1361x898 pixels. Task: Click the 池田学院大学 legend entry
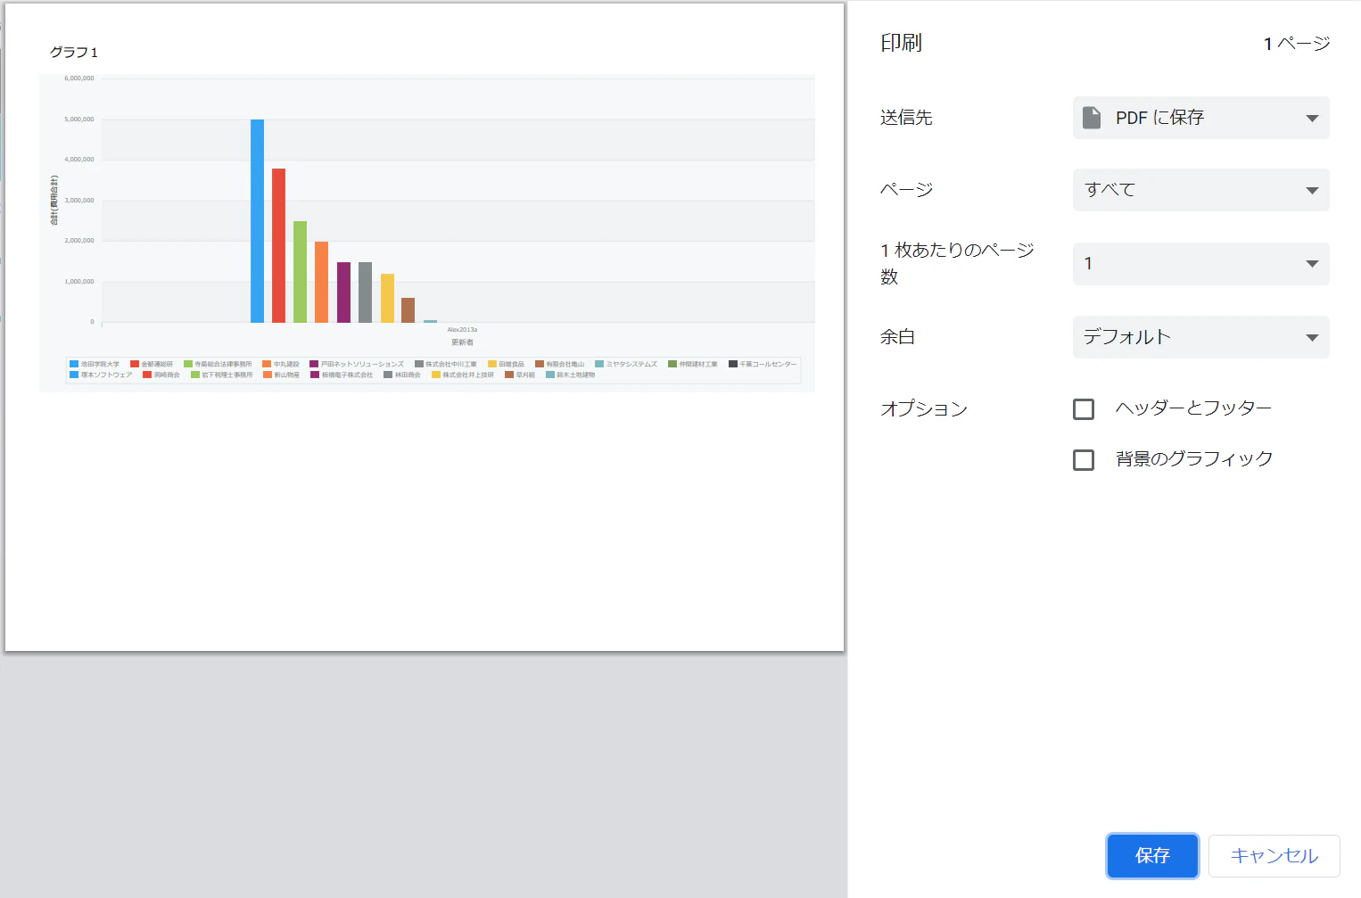(x=95, y=364)
